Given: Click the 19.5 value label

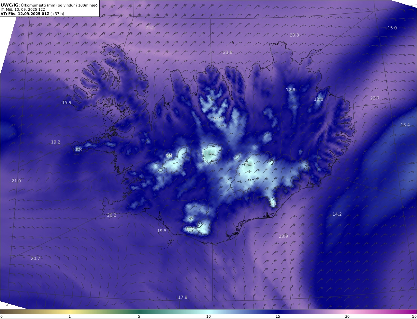Looking at the screenshot, I should pyautogui.click(x=162, y=231).
